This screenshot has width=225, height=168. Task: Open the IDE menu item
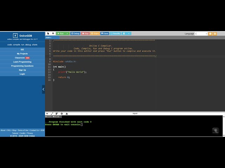(22, 50)
